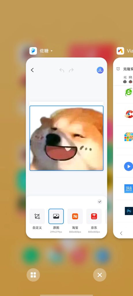Click the undo arrow icon

click(x=62, y=70)
